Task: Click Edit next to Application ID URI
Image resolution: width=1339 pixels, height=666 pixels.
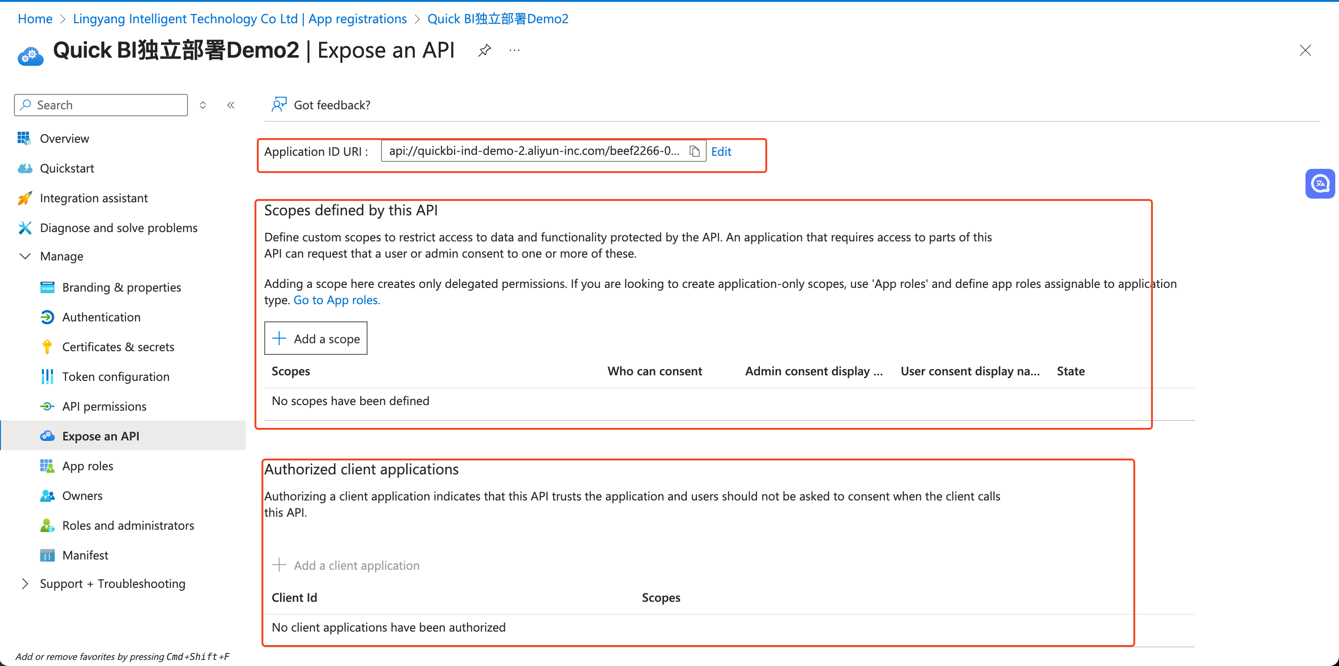Action: point(721,151)
